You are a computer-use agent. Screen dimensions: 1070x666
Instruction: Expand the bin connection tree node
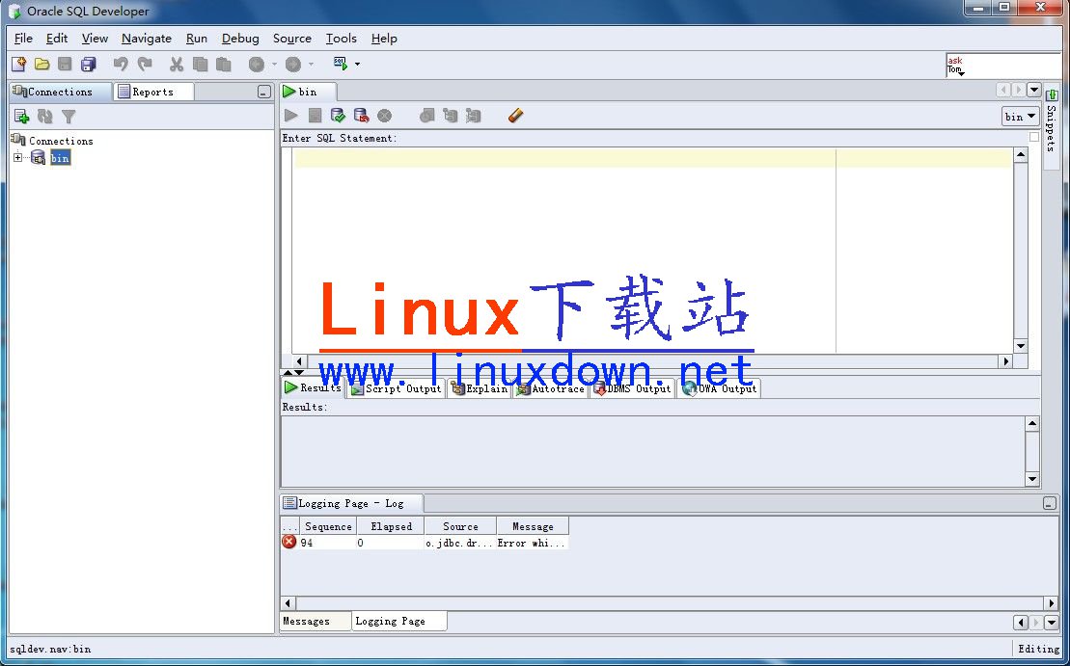click(x=17, y=158)
